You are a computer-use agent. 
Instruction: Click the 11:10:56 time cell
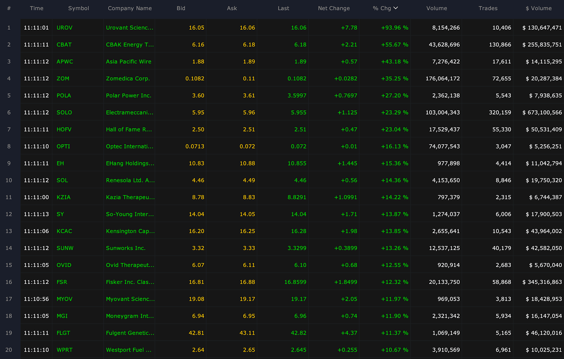(x=36, y=299)
